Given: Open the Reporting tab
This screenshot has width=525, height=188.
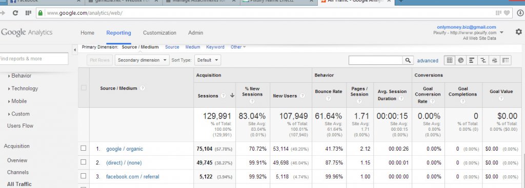Looking at the screenshot, I should (118, 33).
